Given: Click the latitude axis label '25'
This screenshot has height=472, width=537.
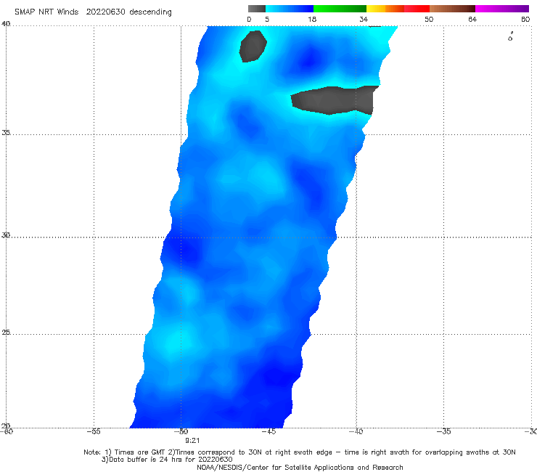Looking at the screenshot, I should (x=6, y=333).
